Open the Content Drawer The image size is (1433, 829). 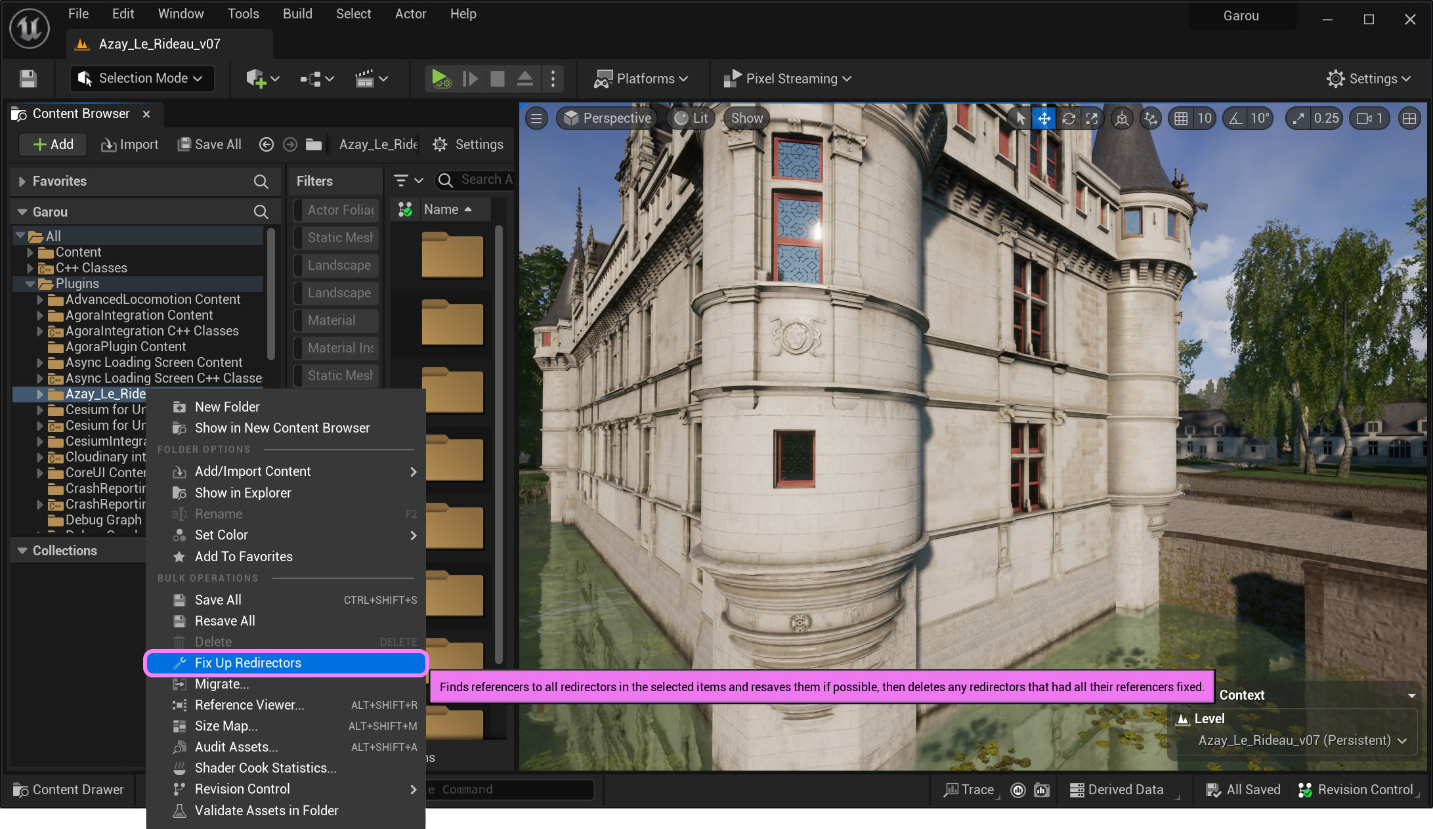click(x=69, y=790)
